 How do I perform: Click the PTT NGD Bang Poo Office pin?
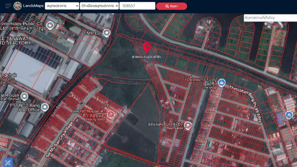45,107
